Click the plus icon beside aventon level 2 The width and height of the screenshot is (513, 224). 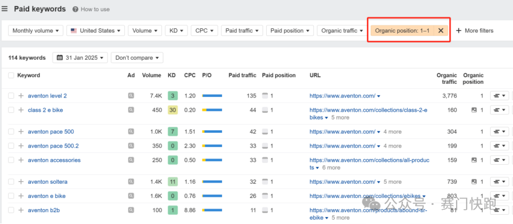[21, 96]
